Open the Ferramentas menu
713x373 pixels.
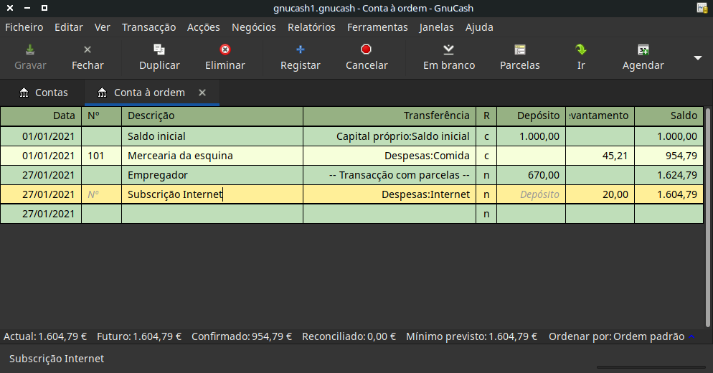pos(377,27)
